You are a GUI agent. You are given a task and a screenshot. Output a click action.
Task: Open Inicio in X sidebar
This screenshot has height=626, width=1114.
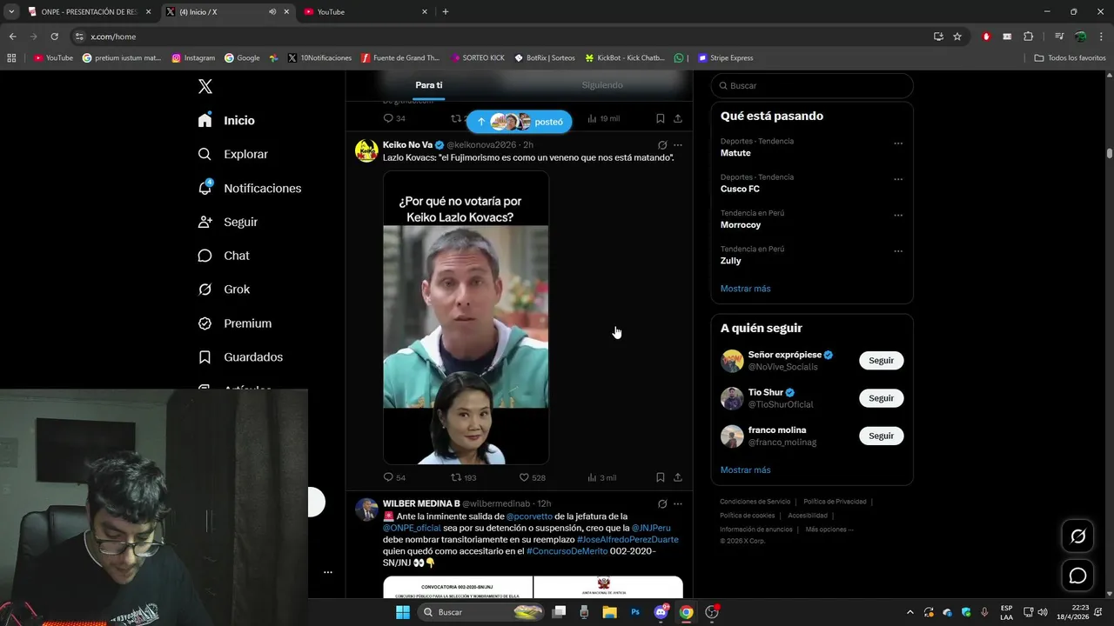[x=226, y=120]
